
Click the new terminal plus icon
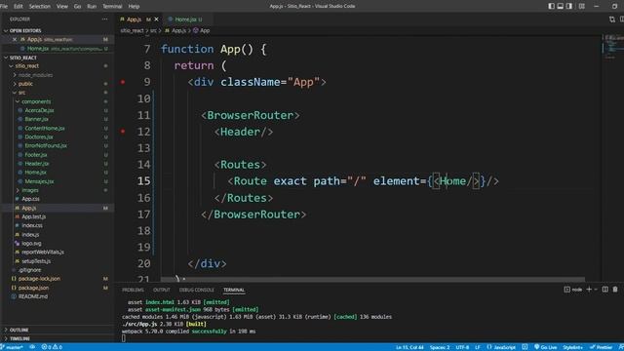589,290
